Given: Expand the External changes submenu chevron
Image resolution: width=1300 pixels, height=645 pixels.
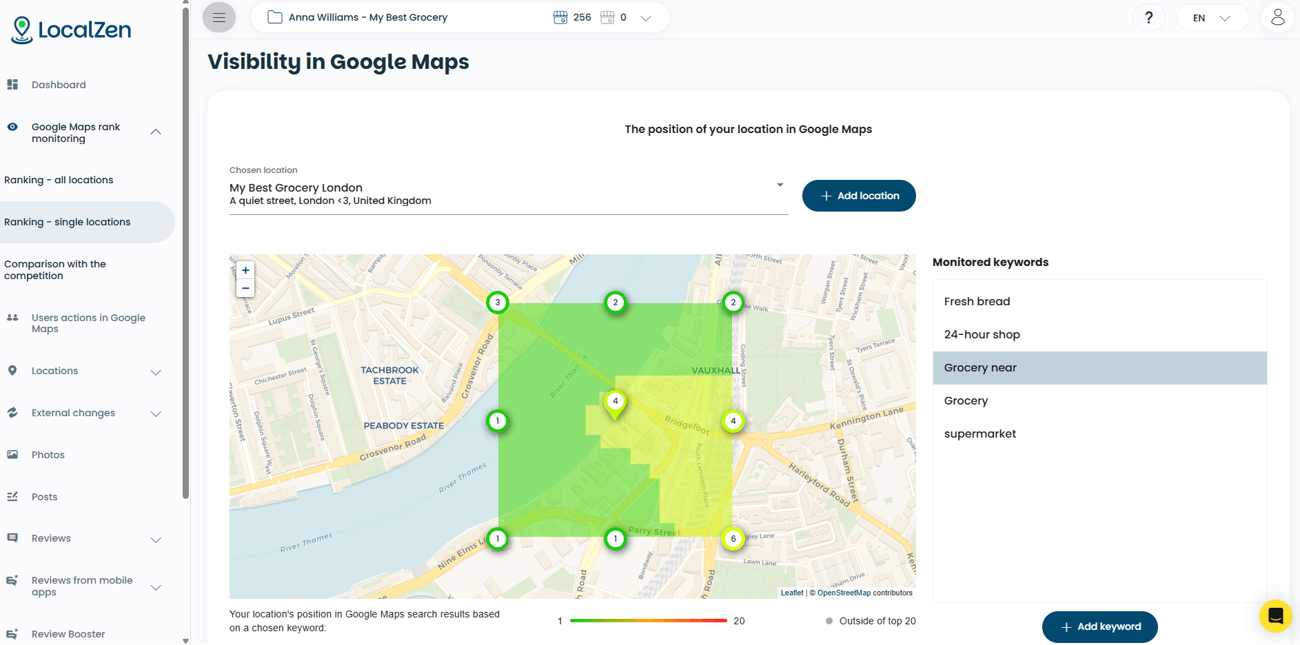Looking at the screenshot, I should click(156, 413).
